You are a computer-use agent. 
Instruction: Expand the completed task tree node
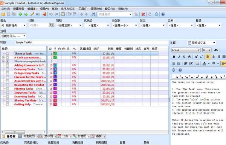click(x=3, y=62)
